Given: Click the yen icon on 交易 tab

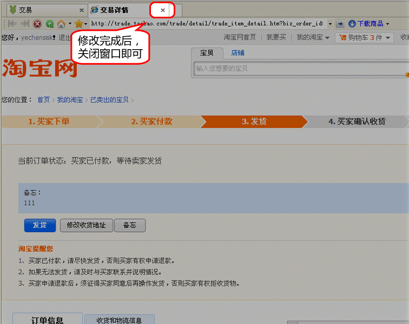Looking at the screenshot, I should click(x=13, y=10).
